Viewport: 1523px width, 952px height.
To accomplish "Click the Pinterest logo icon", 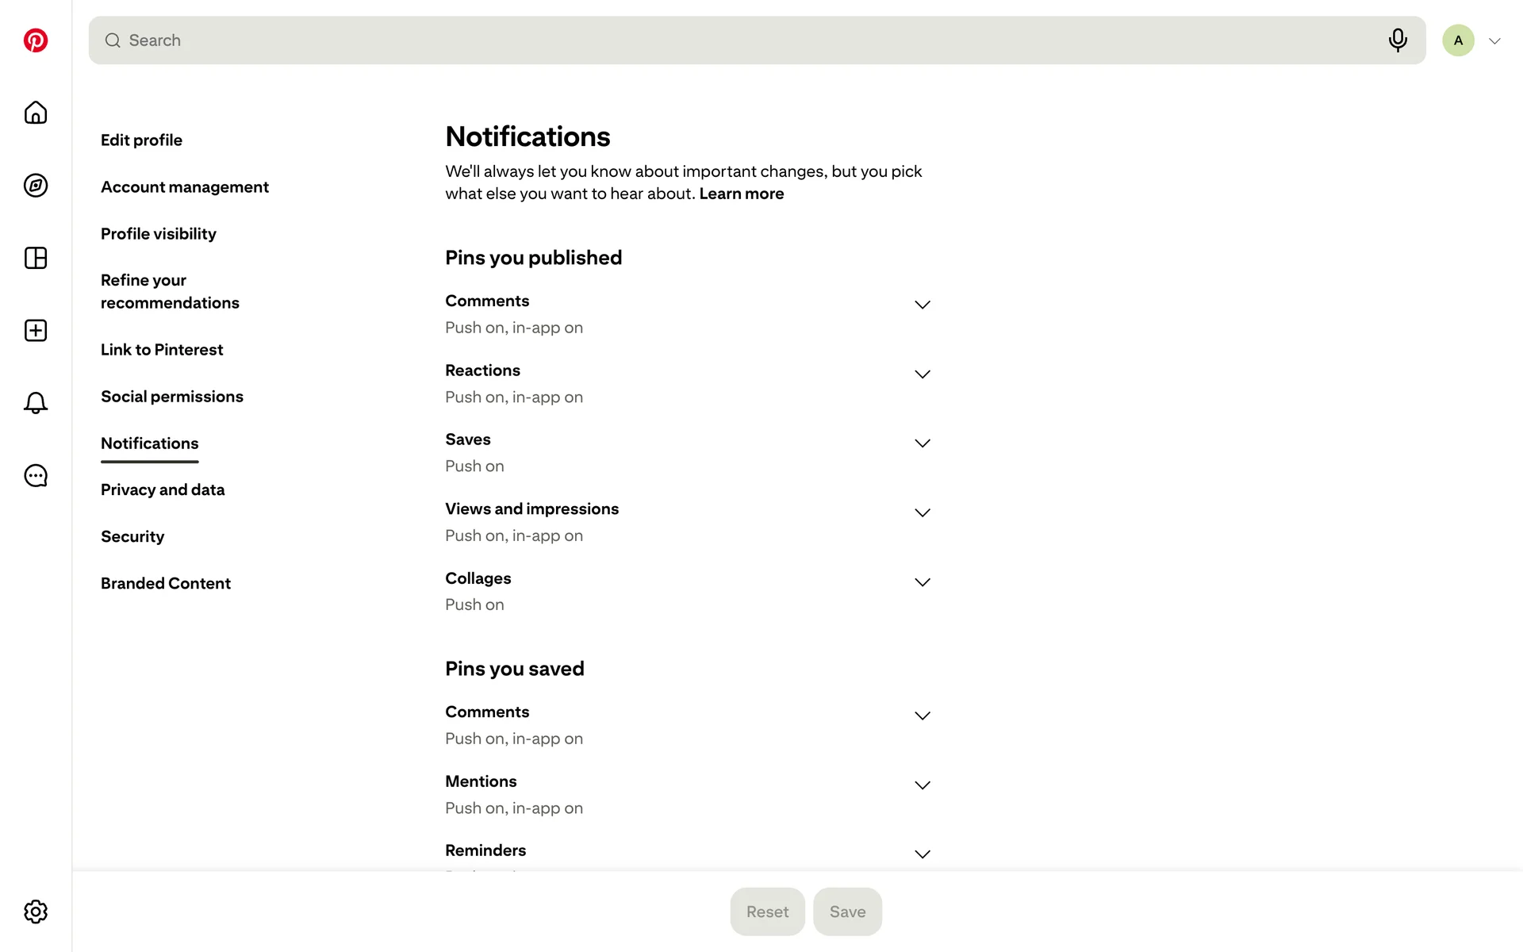I will coord(36,40).
